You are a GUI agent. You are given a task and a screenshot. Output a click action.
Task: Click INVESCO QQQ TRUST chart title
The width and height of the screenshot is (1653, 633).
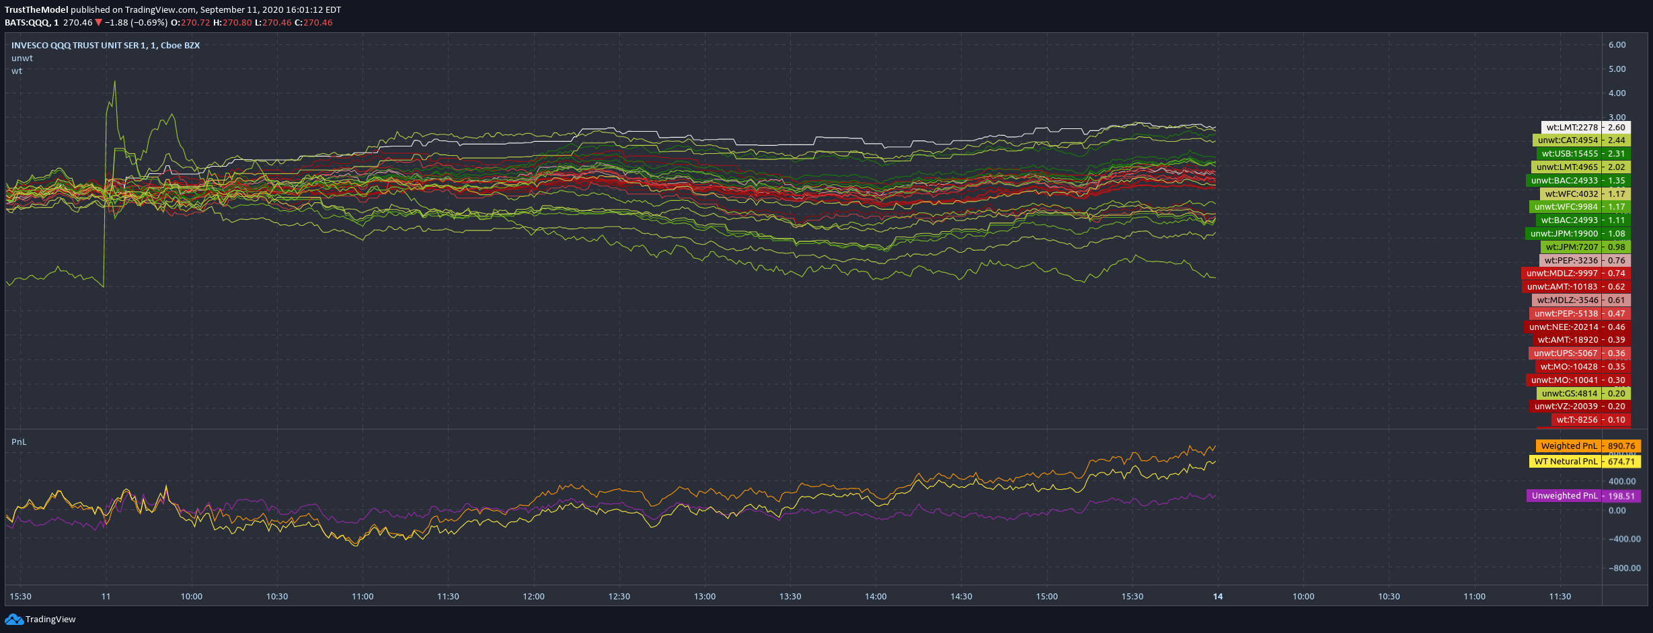point(106,46)
